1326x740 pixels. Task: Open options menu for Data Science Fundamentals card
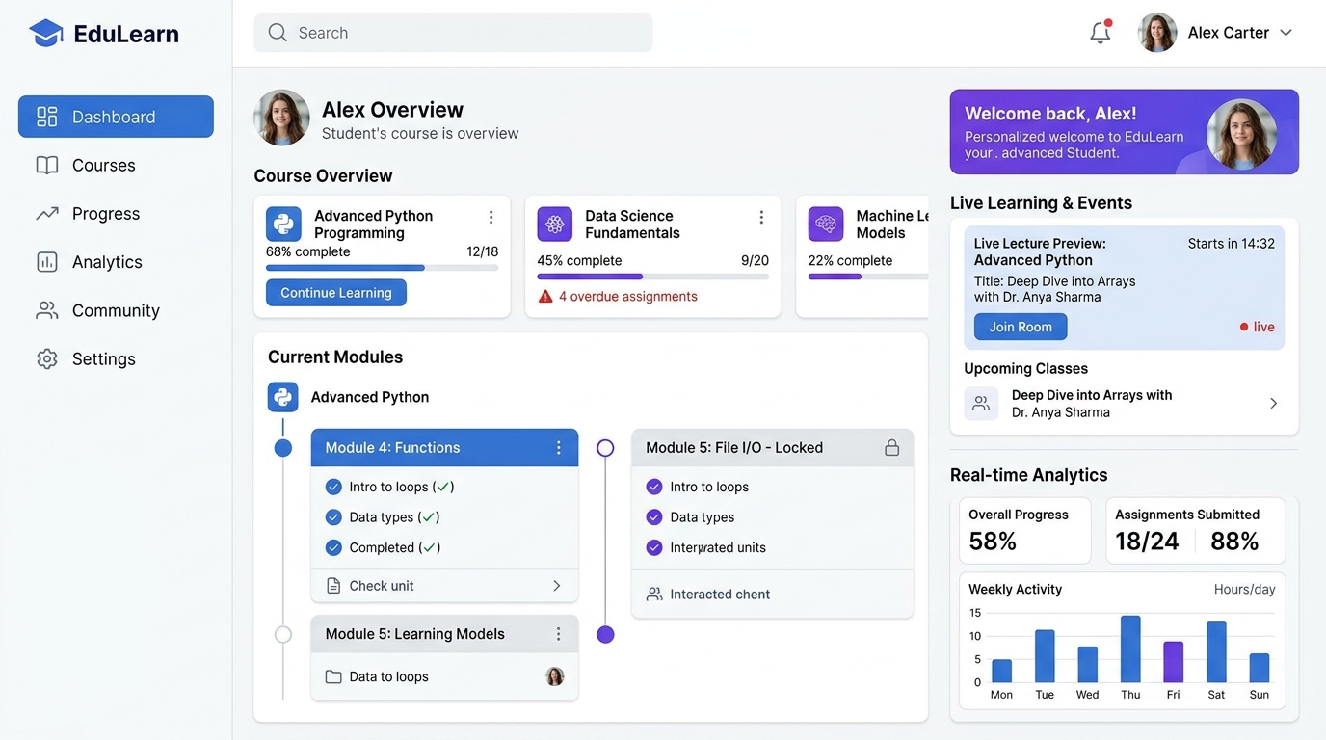click(x=761, y=218)
